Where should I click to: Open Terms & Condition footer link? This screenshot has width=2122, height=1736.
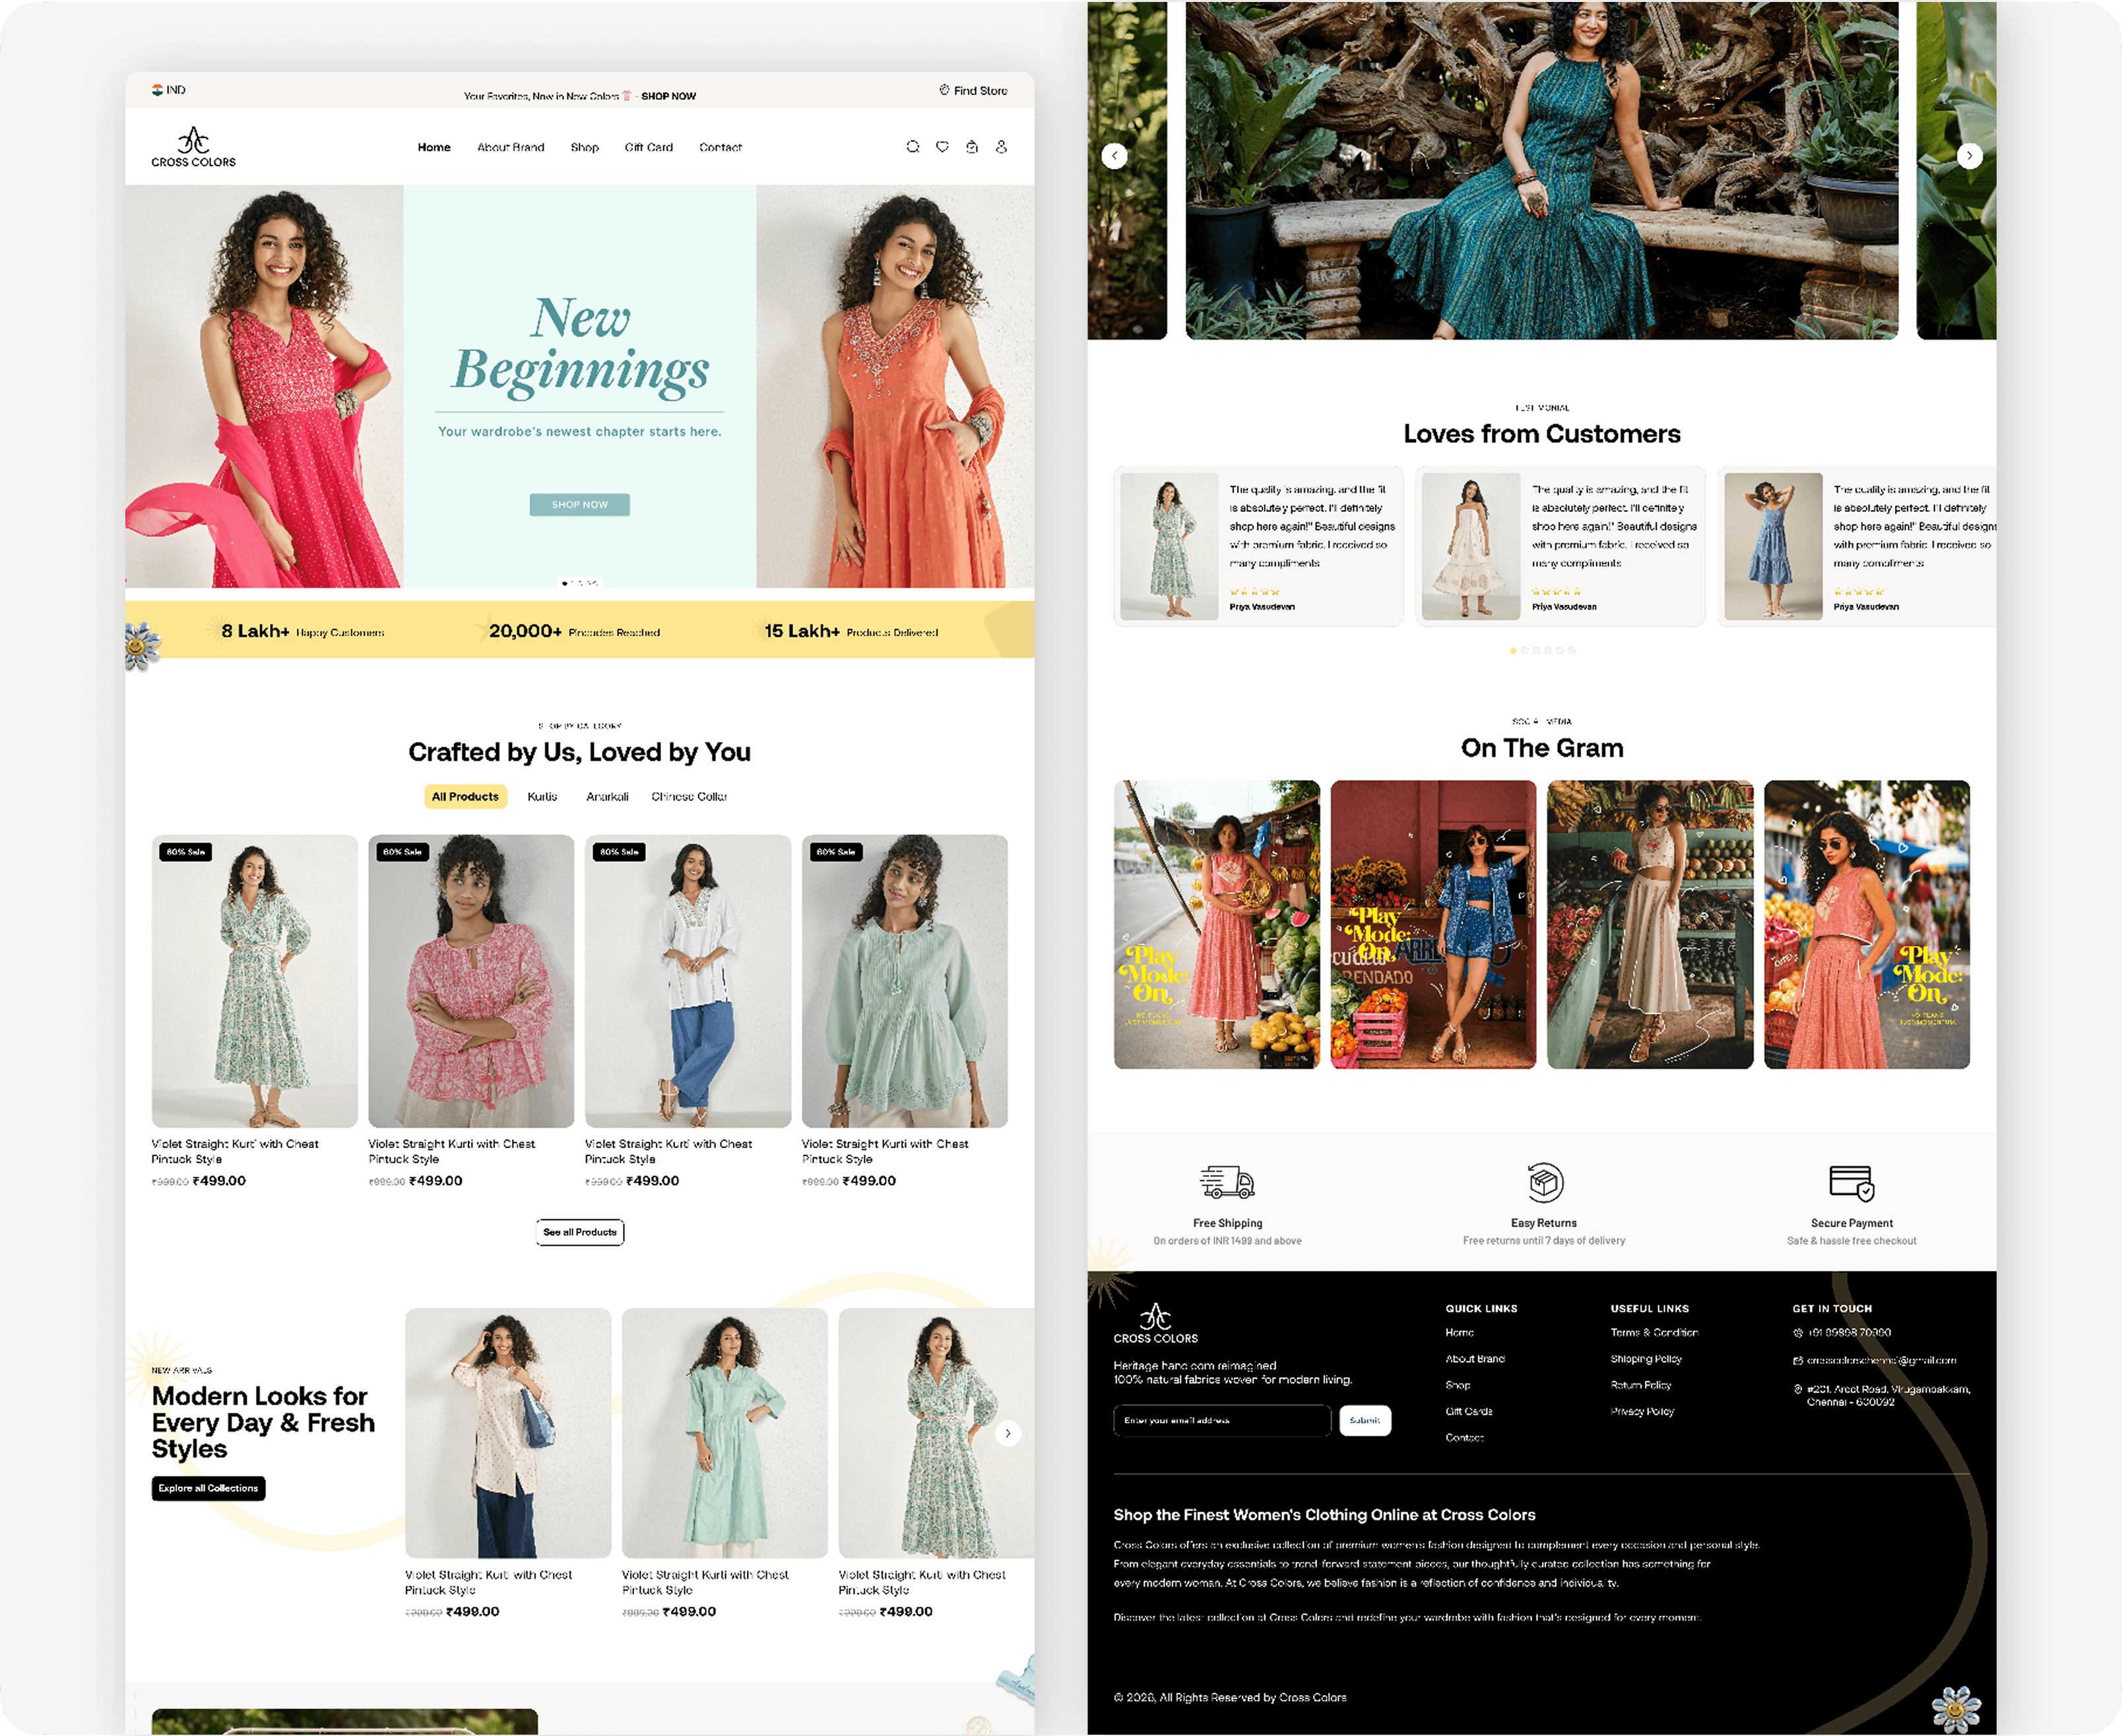(1654, 1332)
